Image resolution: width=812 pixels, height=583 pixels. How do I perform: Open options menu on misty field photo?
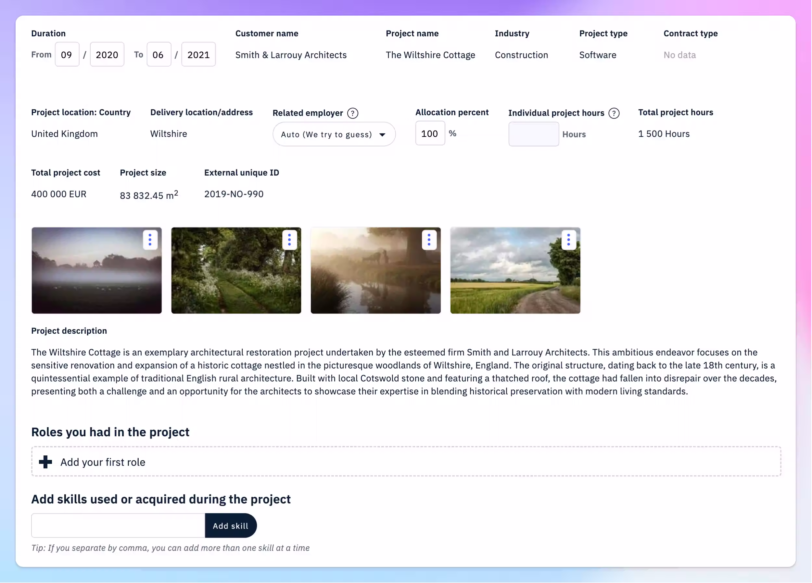tap(150, 240)
